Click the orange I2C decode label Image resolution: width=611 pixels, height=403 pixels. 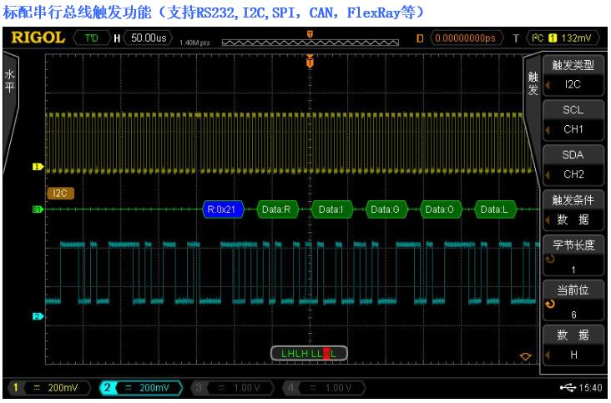click(61, 193)
